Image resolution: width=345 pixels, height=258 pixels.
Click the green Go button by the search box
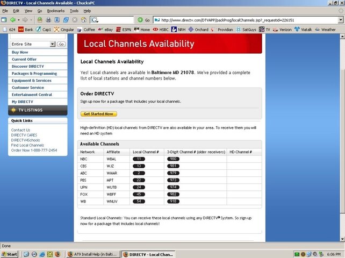click(x=143, y=20)
